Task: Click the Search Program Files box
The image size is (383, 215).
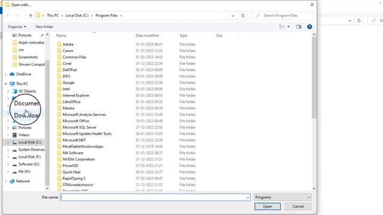Action: [282, 16]
